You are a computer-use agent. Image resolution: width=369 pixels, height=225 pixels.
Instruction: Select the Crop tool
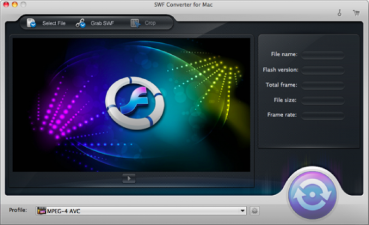coord(135,23)
